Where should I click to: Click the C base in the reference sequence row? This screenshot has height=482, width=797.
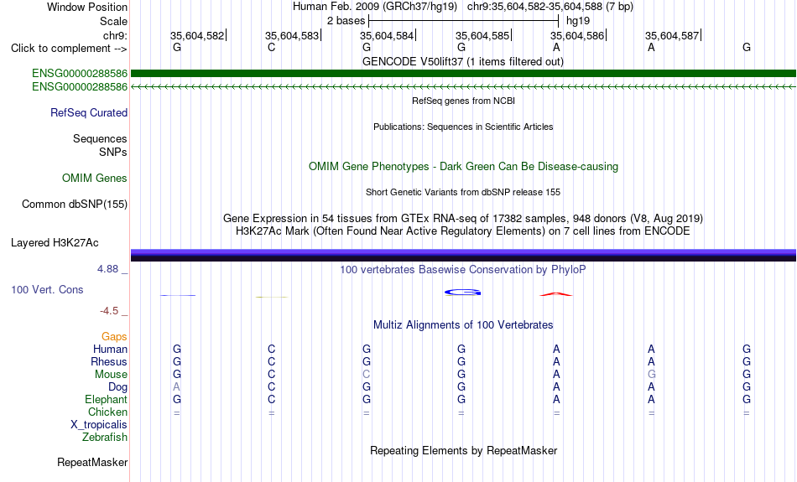tap(272, 47)
